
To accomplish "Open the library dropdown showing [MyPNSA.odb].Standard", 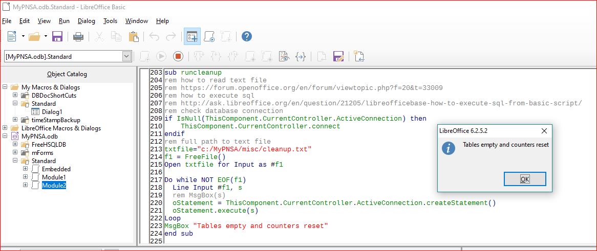I will tap(126, 56).
